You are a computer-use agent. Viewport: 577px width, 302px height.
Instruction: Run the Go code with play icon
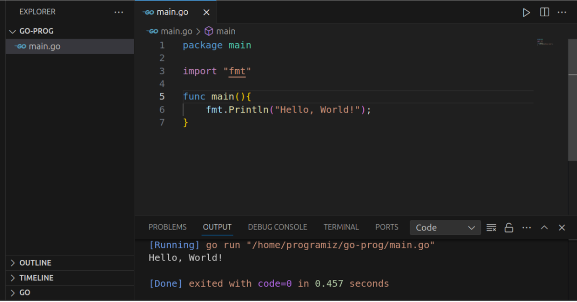(x=527, y=12)
